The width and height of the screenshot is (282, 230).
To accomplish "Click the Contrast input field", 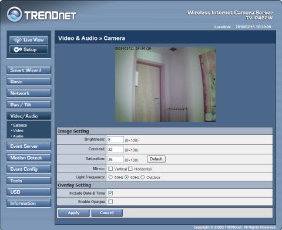I will (115, 150).
